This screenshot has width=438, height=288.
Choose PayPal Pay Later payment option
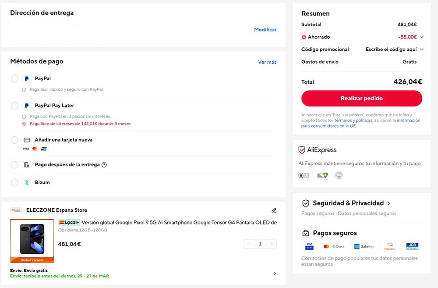14,105
